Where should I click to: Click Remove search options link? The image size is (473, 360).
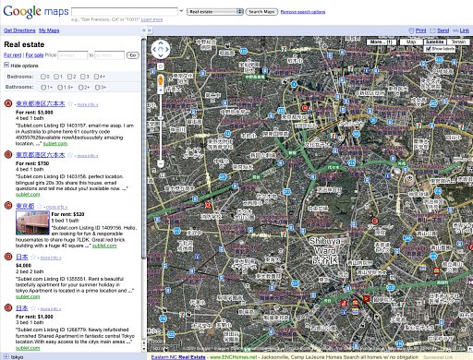[303, 12]
